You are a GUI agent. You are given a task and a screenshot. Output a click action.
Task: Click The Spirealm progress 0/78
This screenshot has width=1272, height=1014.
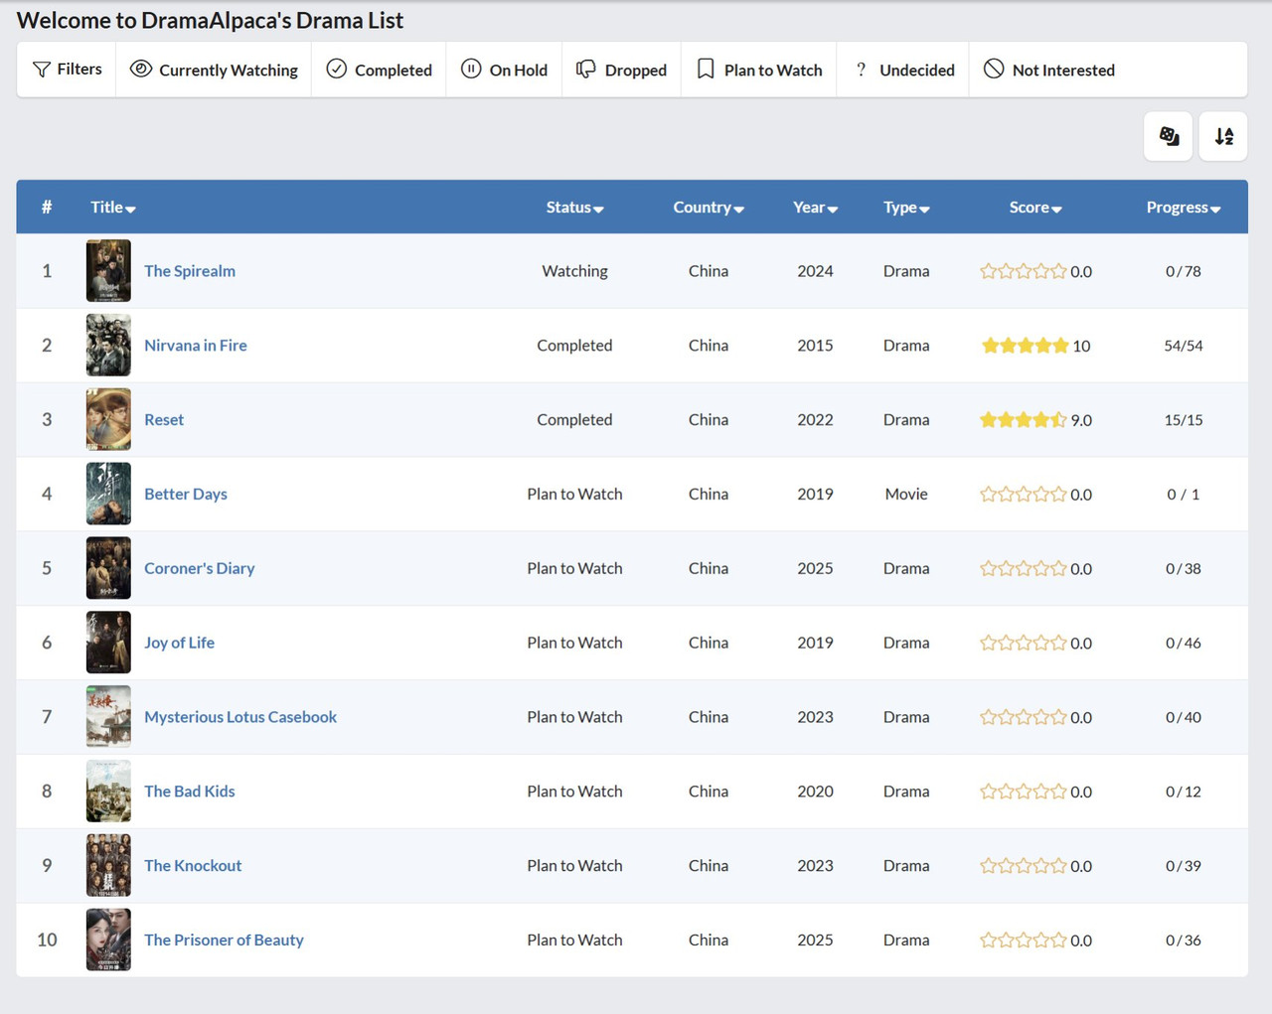[x=1184, y=271]
